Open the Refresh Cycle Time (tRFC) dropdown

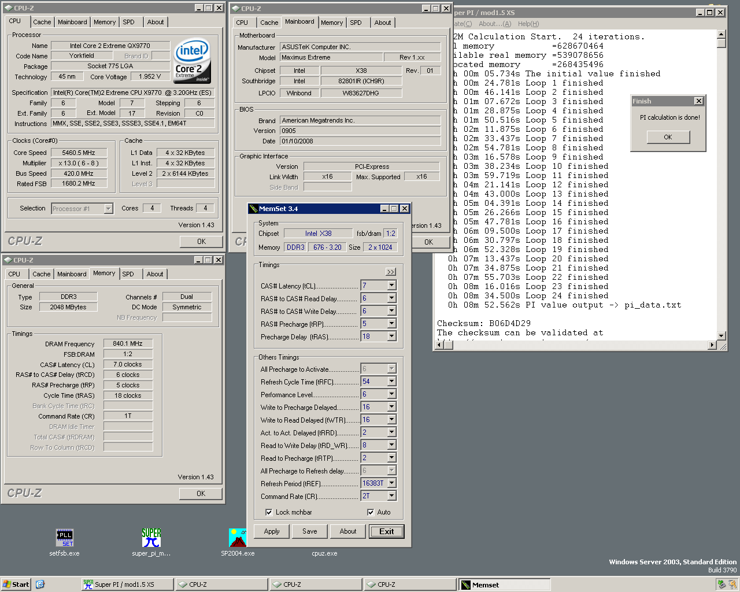(x=391, y=382)
